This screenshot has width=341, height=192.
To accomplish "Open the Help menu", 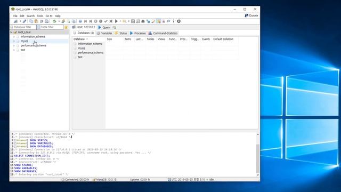I will click(x=58, y=16).
